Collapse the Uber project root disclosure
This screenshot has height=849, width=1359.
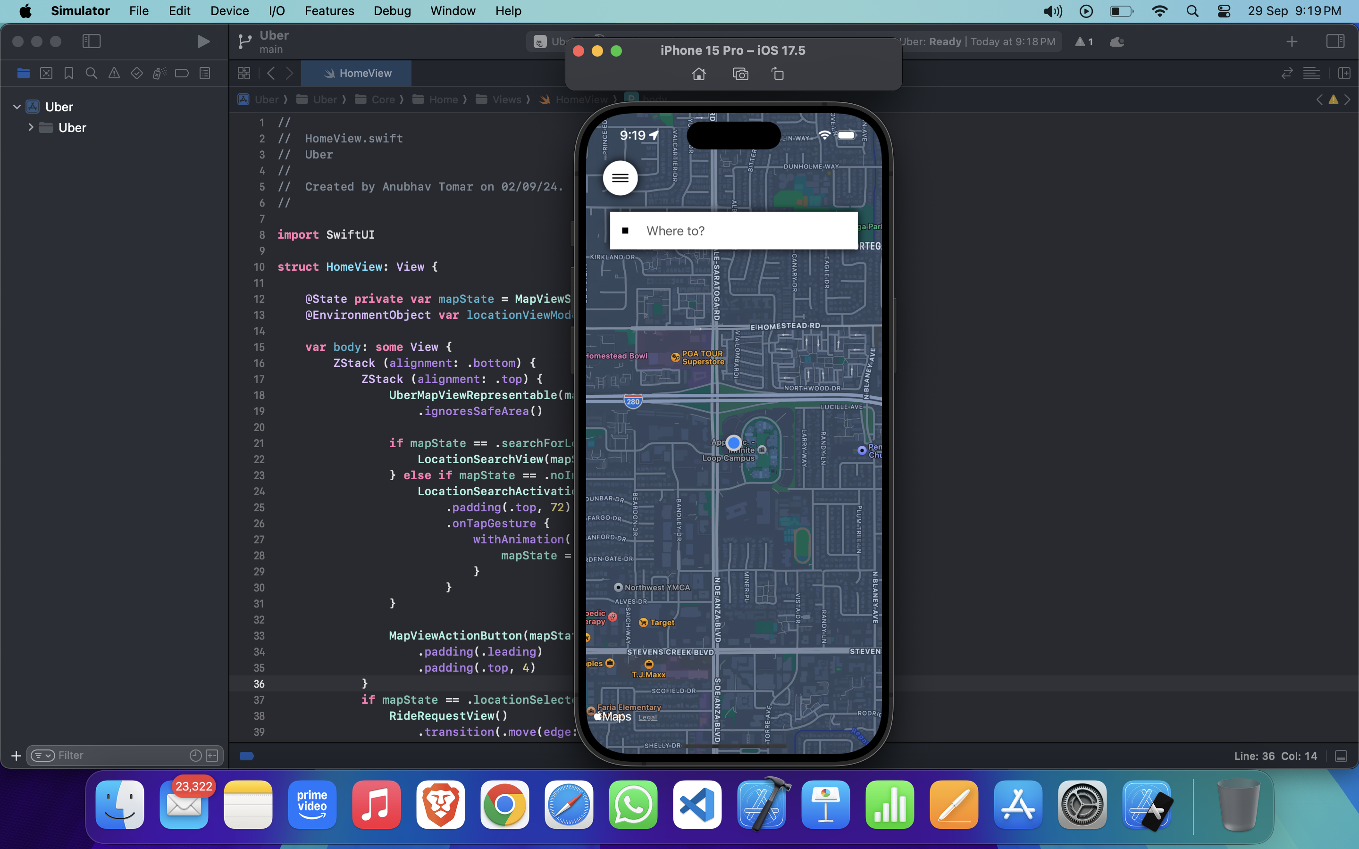click(x=17, y=107)
